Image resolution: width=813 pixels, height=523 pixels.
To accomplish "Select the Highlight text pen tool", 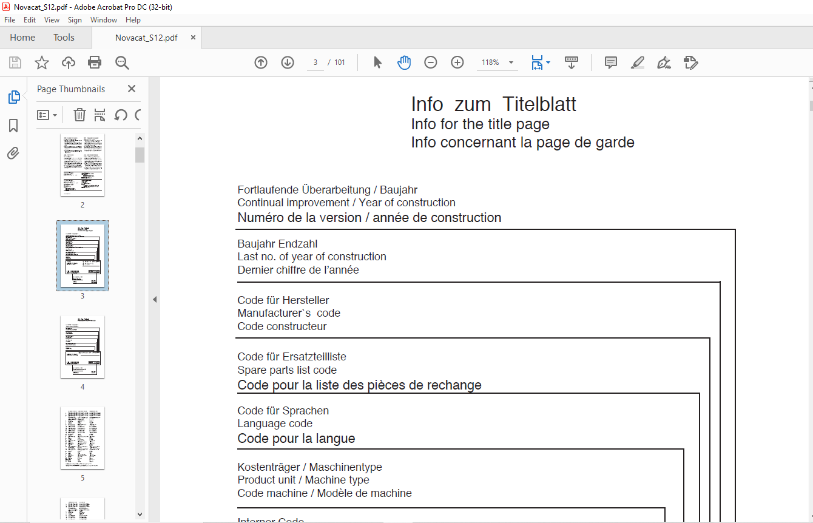I will 638,62.
